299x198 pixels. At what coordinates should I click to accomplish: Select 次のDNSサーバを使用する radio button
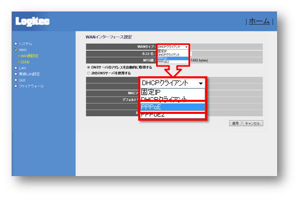click(88, 73)
